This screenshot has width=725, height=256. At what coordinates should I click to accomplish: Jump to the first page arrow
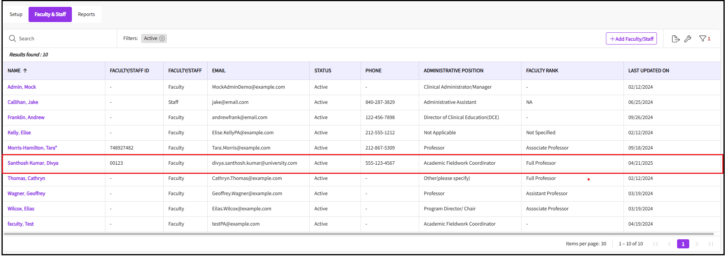656,244
